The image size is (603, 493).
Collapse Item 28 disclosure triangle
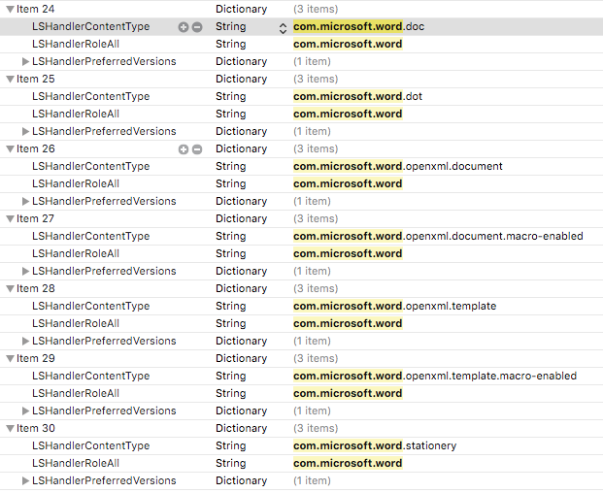point(10,289)
